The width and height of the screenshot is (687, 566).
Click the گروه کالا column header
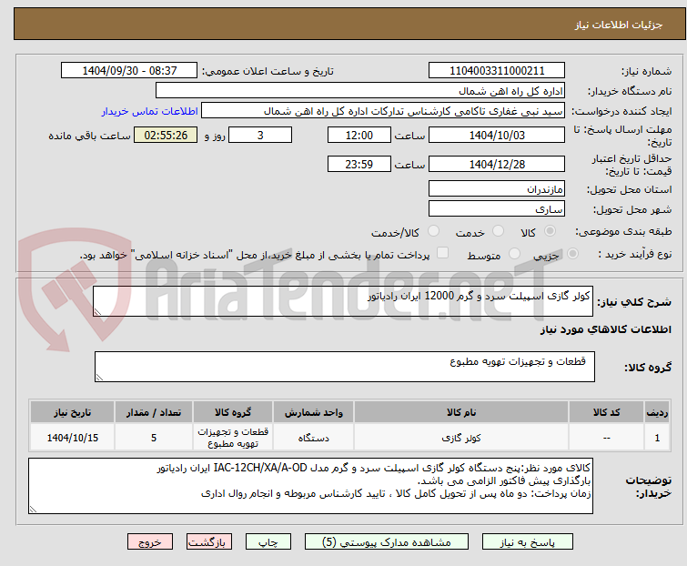coord(233,412)
